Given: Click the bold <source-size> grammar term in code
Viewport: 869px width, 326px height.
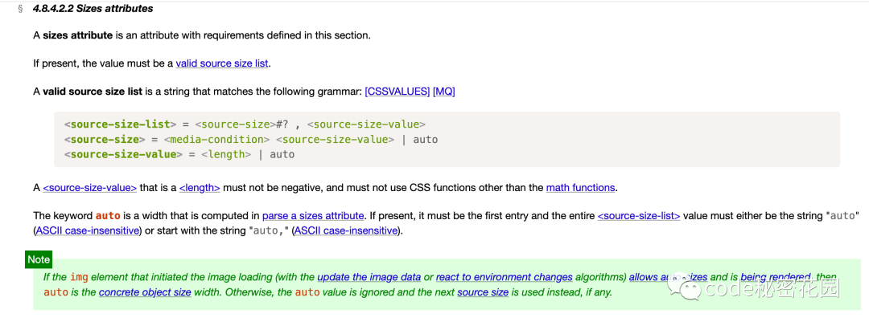Looking at the screenshot, I should (x=105, y=140).
